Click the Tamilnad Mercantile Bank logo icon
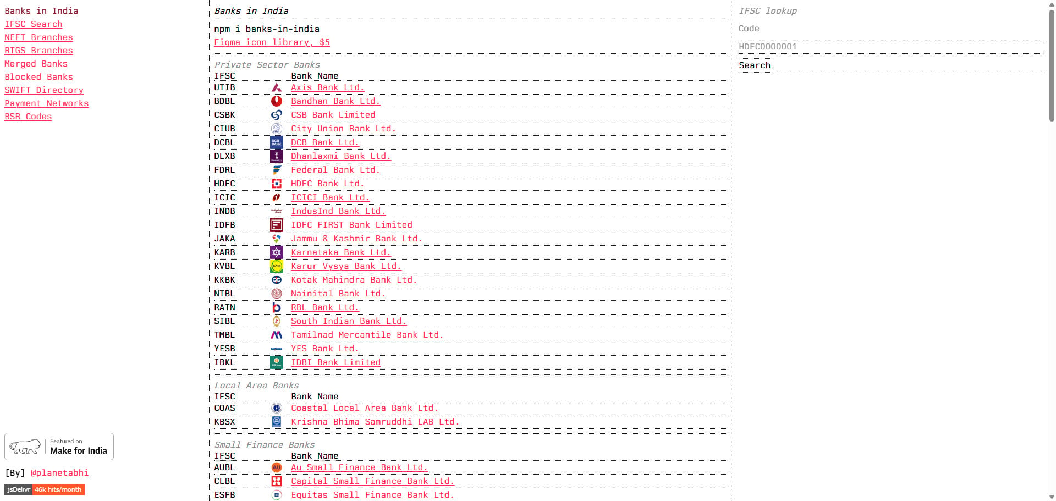 [277, 335]
